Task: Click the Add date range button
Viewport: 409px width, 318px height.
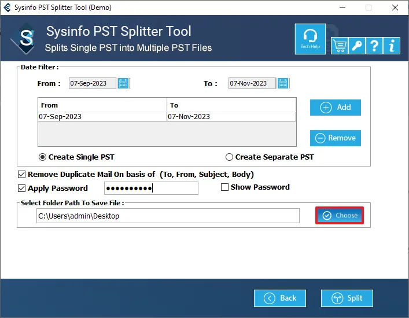Action: [x=335, y=108]
